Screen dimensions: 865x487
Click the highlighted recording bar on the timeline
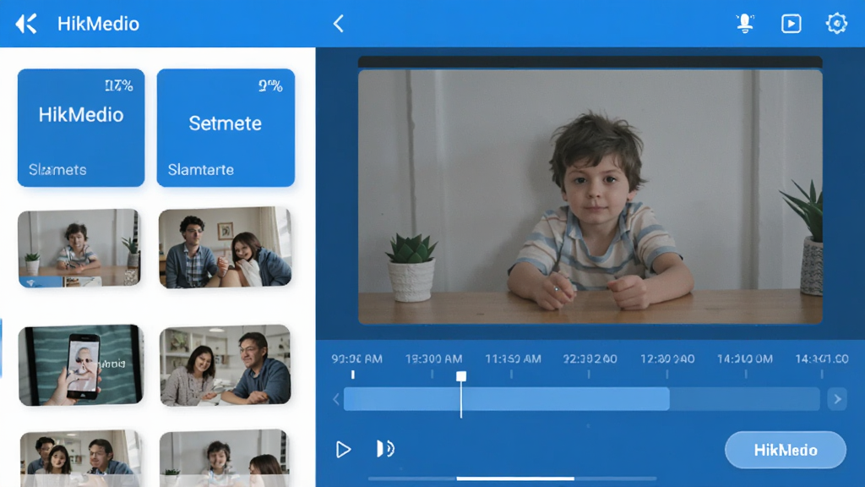pyautogui.click(x=507, y=399)
